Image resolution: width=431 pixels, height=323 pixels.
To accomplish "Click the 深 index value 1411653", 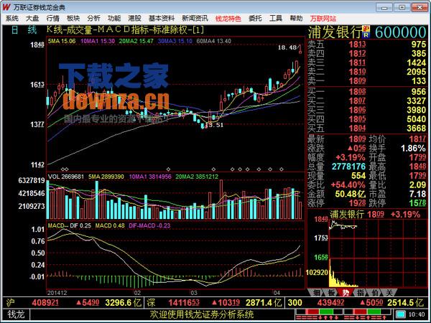I will pos(184,303).
